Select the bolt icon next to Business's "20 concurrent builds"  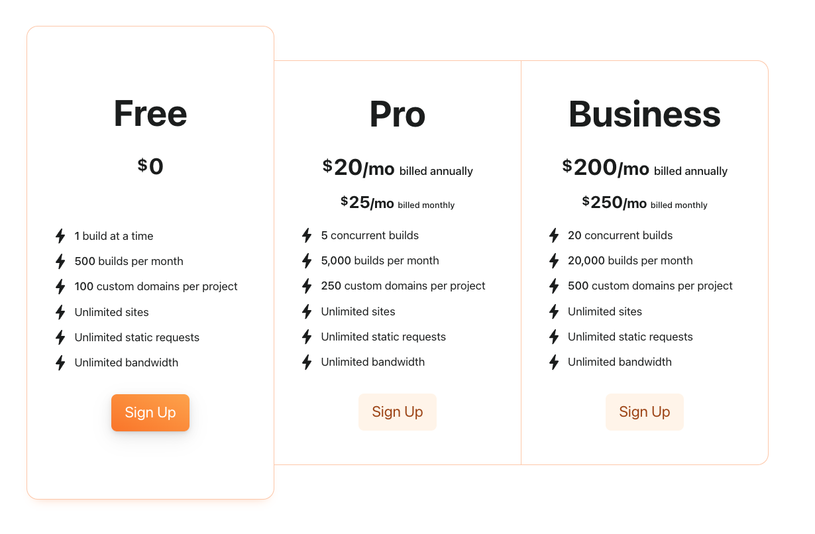pyautogui.click(x=553, y=235)
